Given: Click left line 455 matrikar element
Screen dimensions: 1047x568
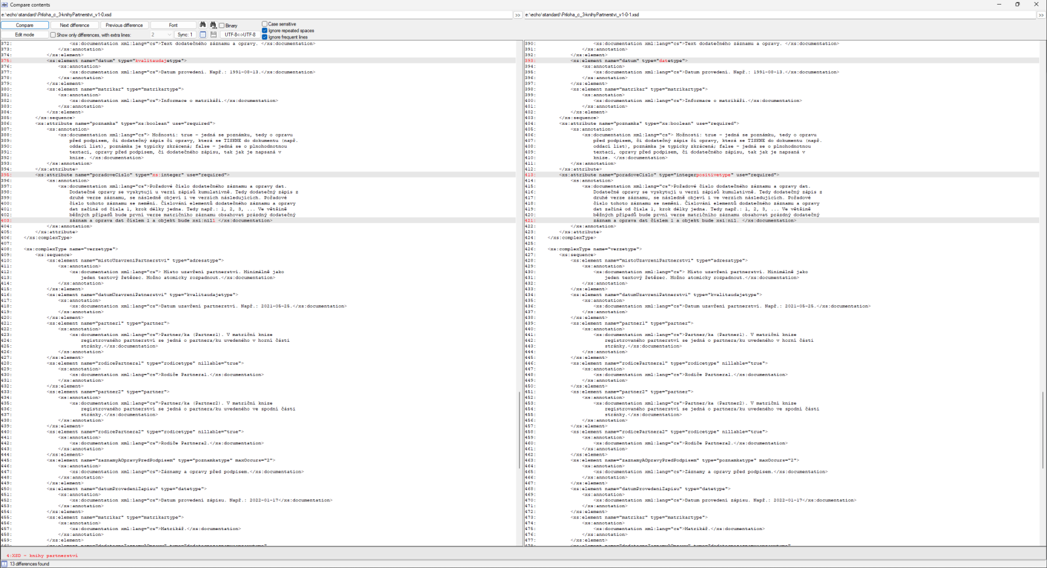Looking at the screenshot, I should [115, 518].
